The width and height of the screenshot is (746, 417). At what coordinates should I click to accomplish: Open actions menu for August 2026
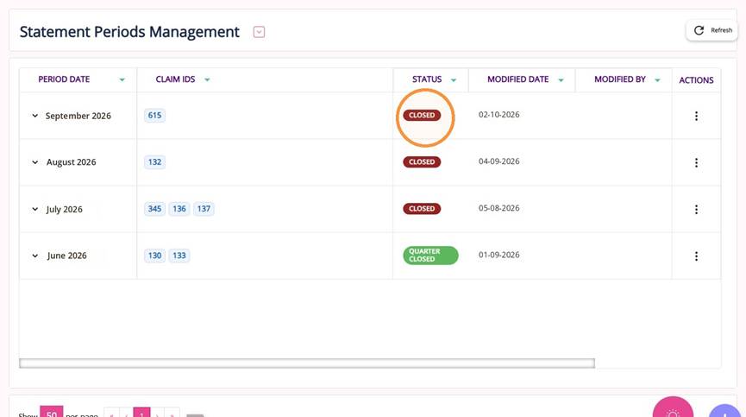(696, 163)
